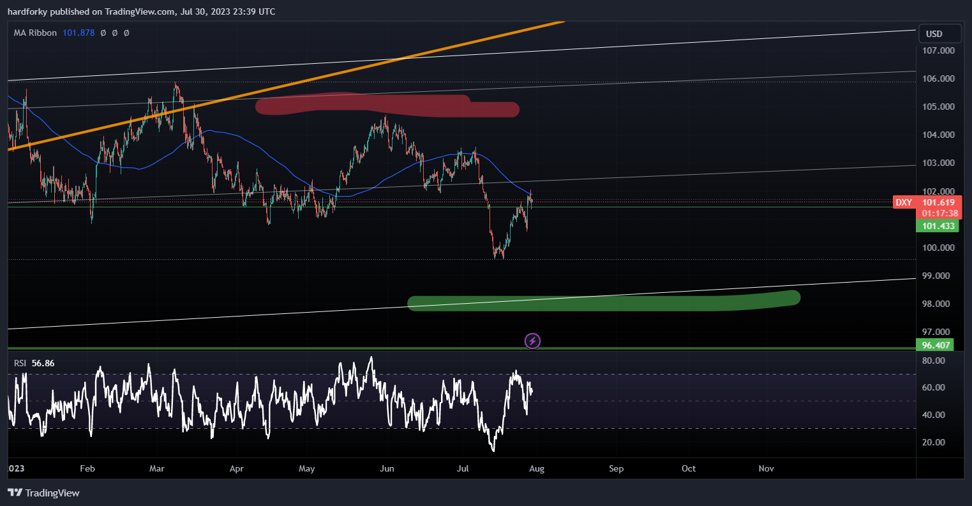The height and width of the screenshot is (506, 972).
Task: Click the published header text by hardforky
Action: pos(142,11)
